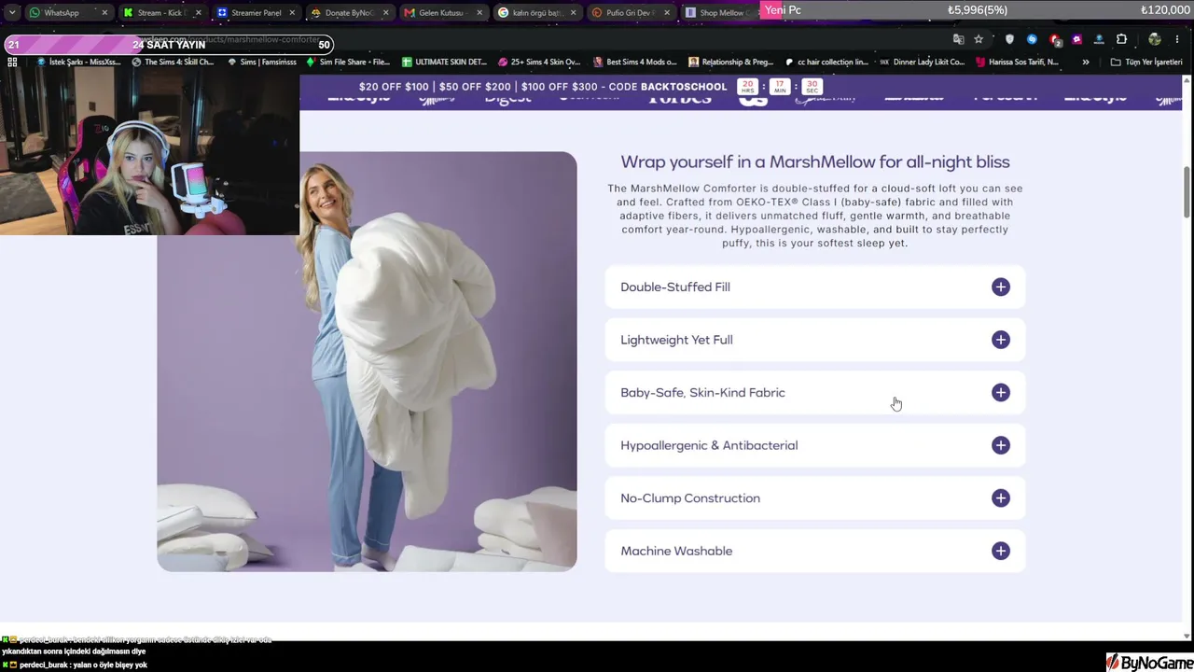The image size is (1194, 672).
Task: Open the tab search dropdown arrow
Action: [x=12, y=13]
